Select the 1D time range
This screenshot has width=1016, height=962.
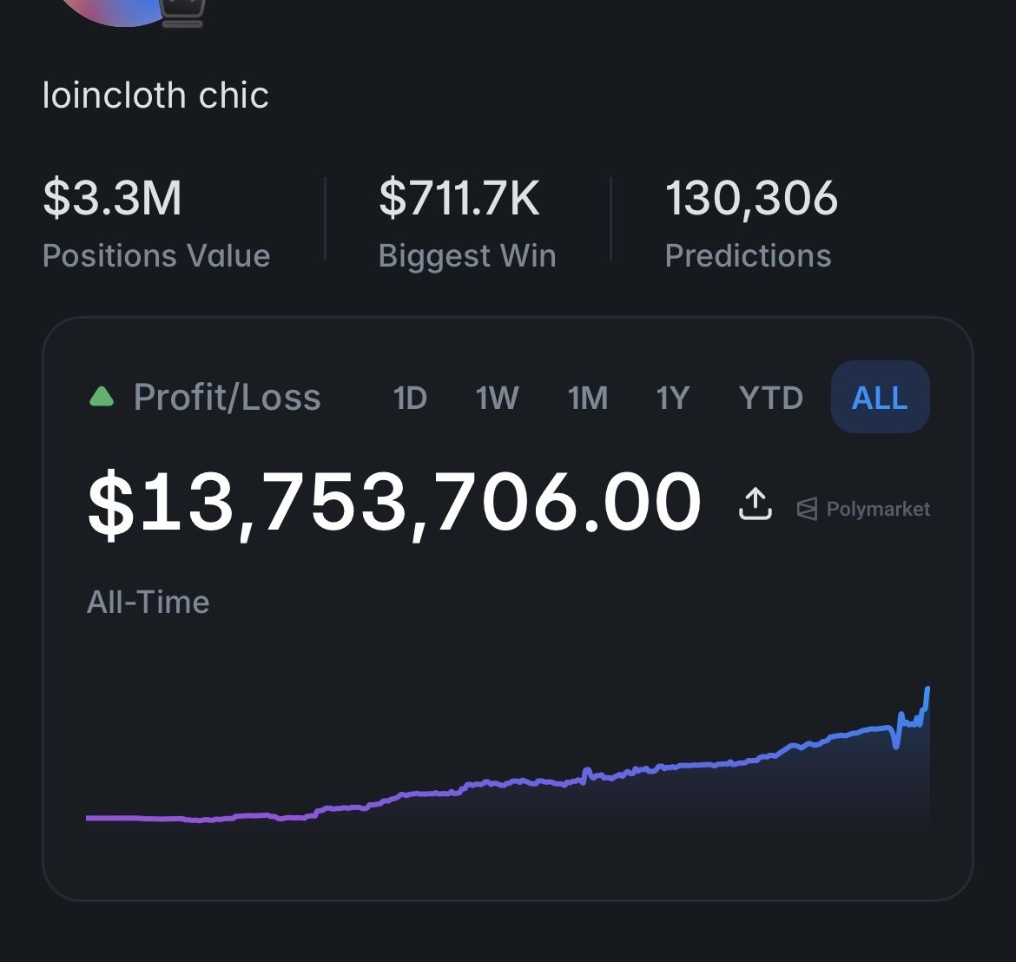[410, 398]
